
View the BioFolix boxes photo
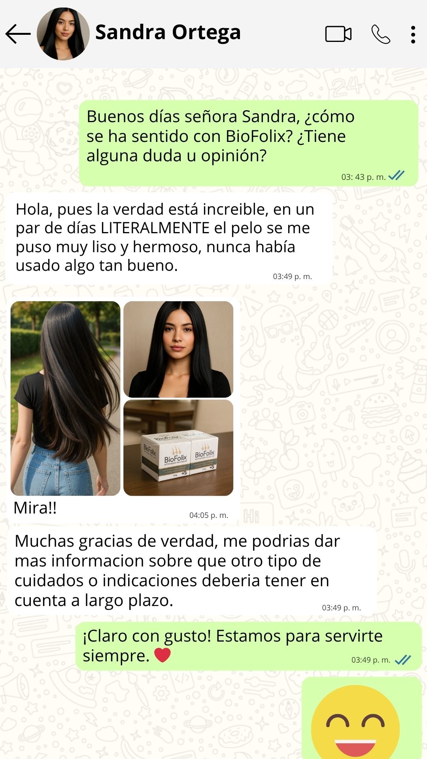pos(178,447)
